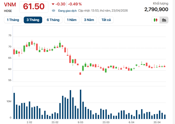
Task: Click the 2,790,900 volume figure
Action: pyautogui.click(x=156, y=9)
